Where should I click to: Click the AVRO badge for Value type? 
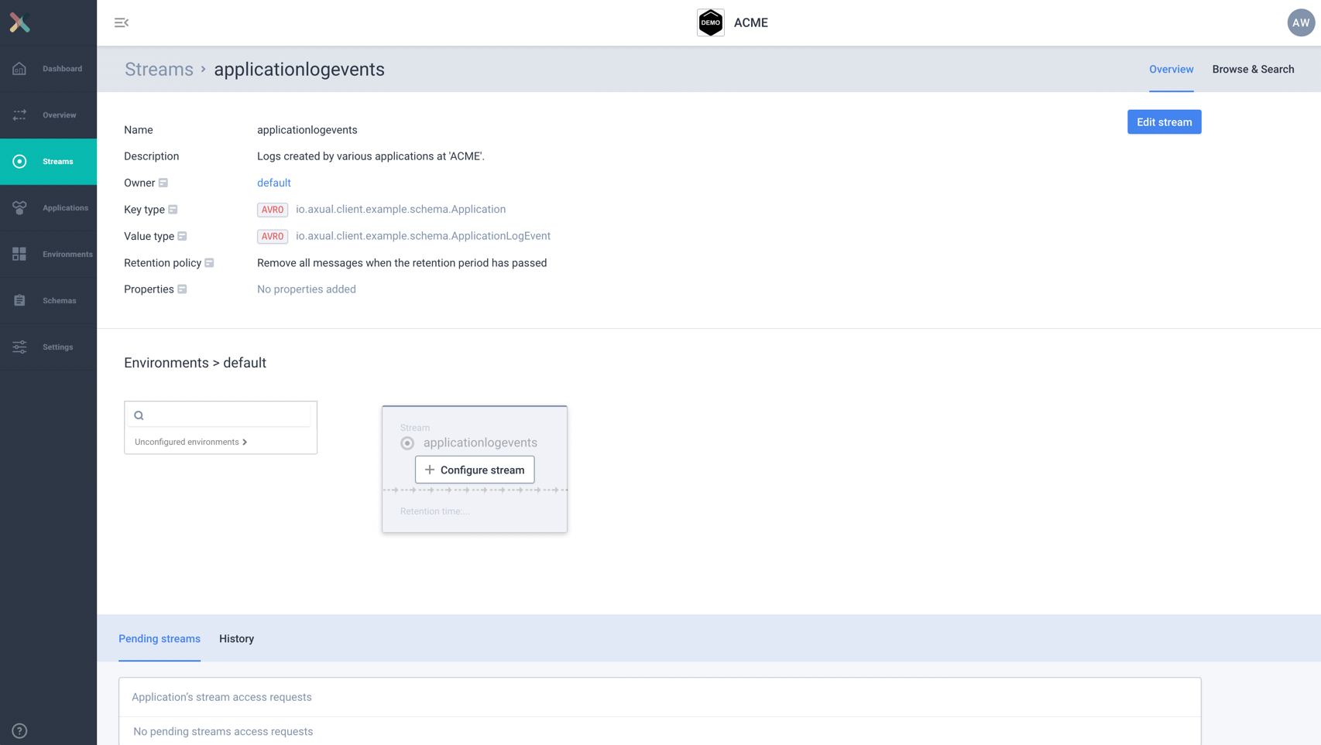pos(273,237)
